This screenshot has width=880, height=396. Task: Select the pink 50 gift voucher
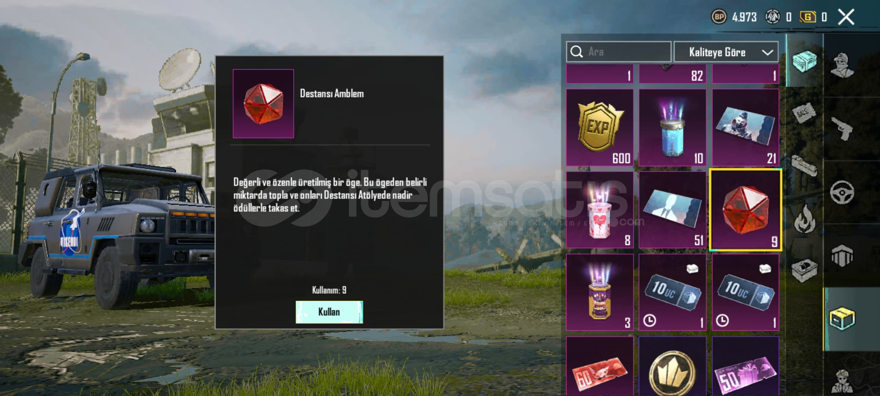[745, 367]
